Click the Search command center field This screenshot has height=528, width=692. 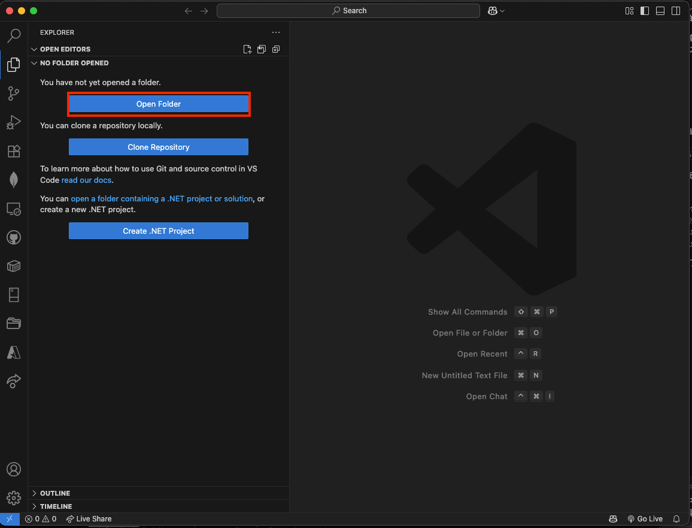point(348,11)
